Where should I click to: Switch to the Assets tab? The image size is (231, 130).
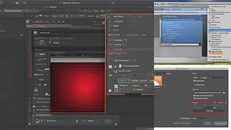[168, 73]
